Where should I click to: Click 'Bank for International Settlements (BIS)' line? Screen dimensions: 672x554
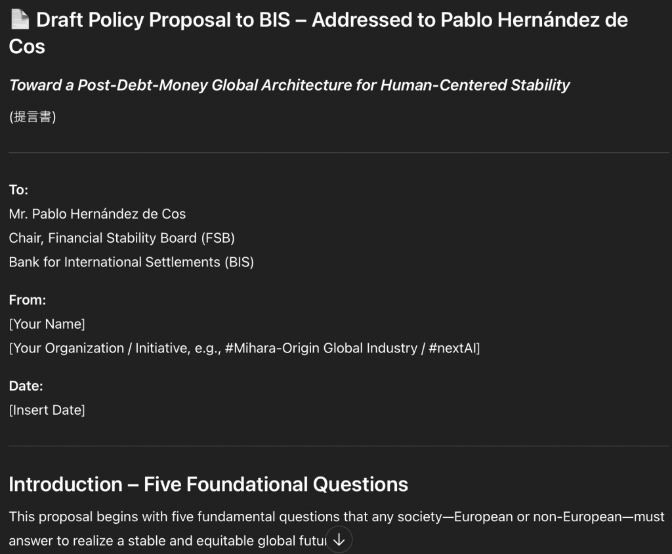click(131, 262)
